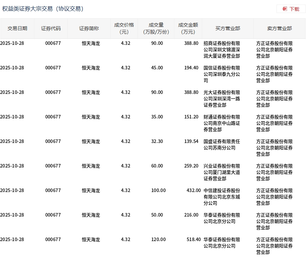Click the 交易日期 column header
This screenshot has width=306, height=260.
[x=17, y=28]
